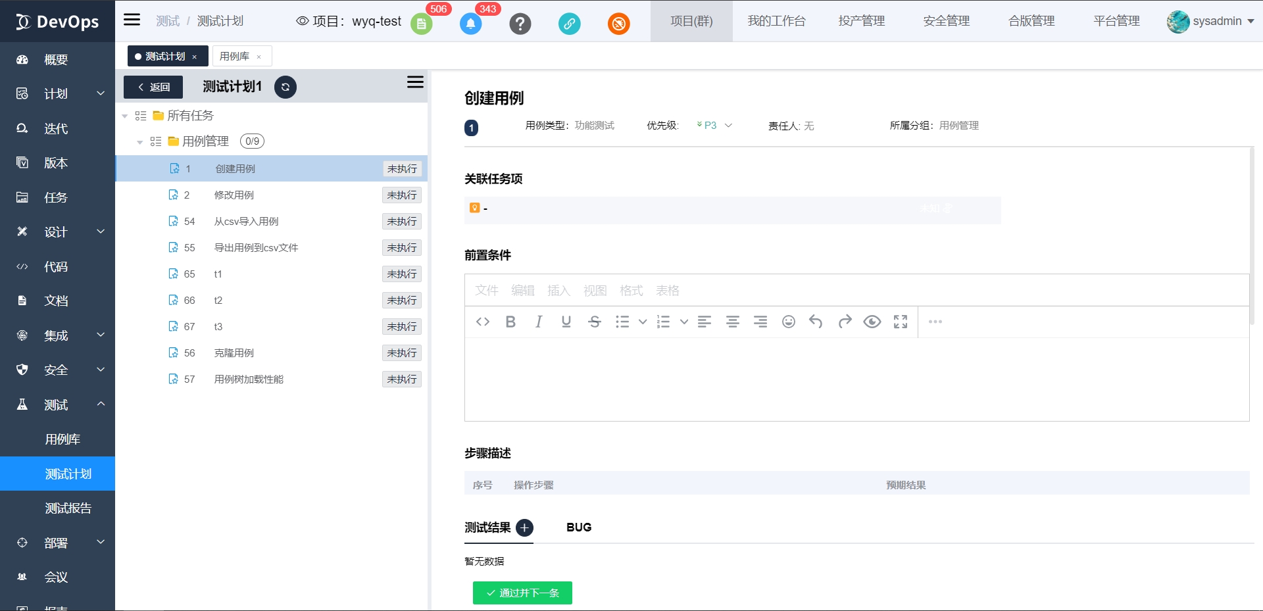1263x611 pixels.
Task: Select the 代码 sidebar icon
Action: pos(22,266)
